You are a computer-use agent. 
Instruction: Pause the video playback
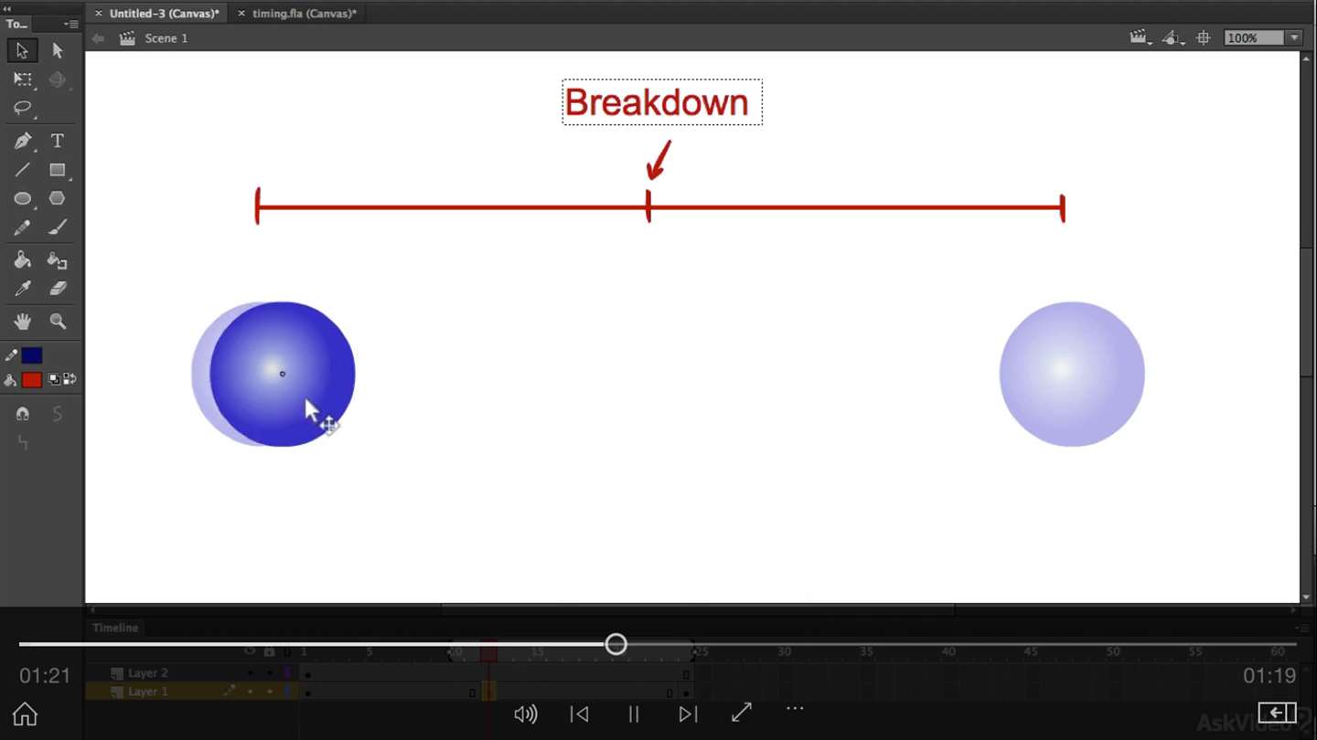(x=633, y=714)
